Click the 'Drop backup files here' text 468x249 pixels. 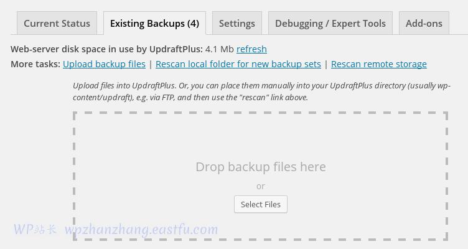[x=260, y=167]
